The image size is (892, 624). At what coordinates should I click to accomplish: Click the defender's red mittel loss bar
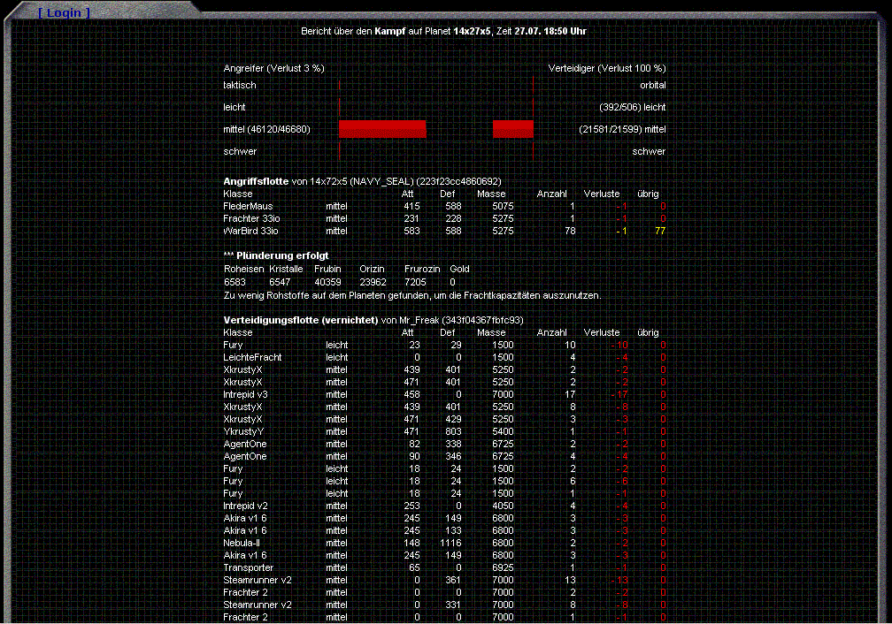[513, 129]
